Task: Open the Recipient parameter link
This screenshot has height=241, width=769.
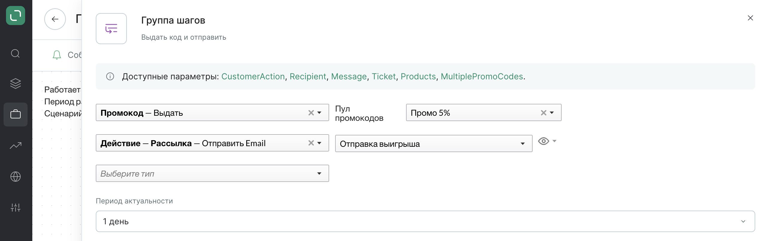Action: [x=308, y=77]
